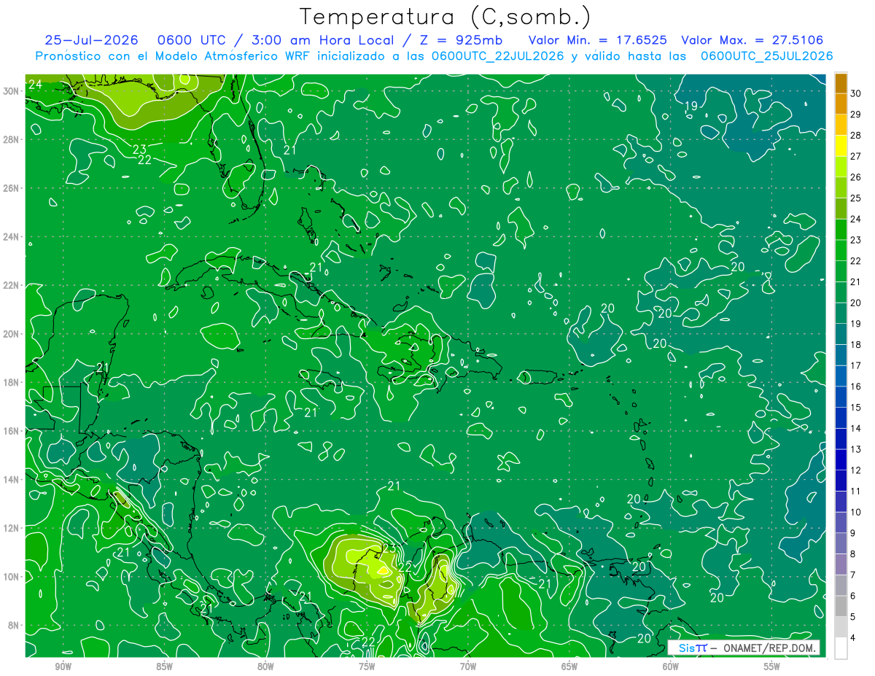Click the 75W longitude axis label
Image resolution: width=875 pixels, height=676 pixels.
[367, 667]
